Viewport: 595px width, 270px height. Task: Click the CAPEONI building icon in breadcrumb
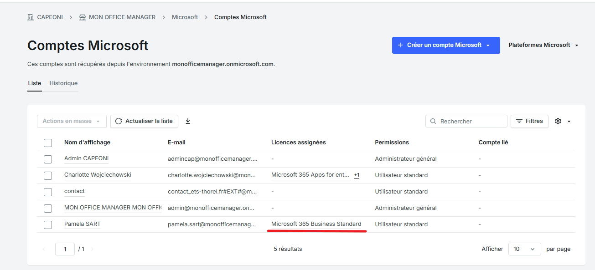pos(31,17)
